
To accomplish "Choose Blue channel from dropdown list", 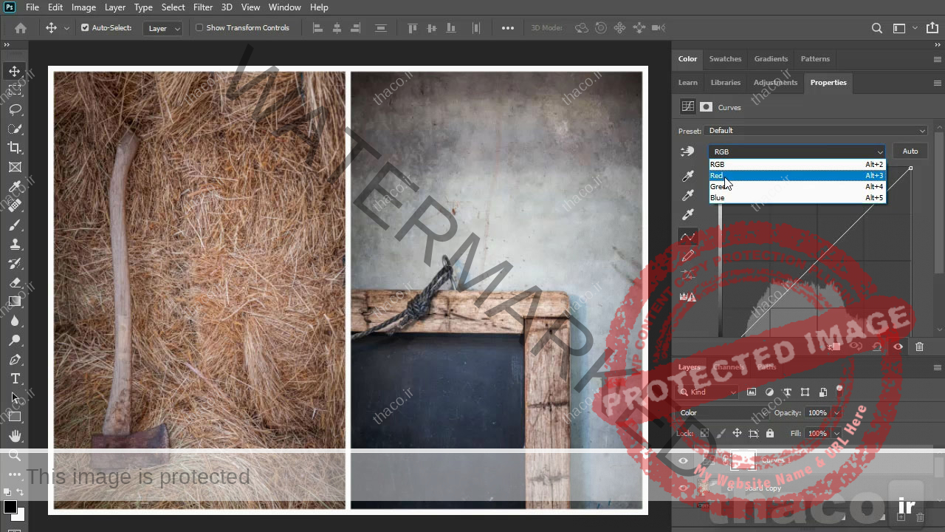I will point(797,198).
